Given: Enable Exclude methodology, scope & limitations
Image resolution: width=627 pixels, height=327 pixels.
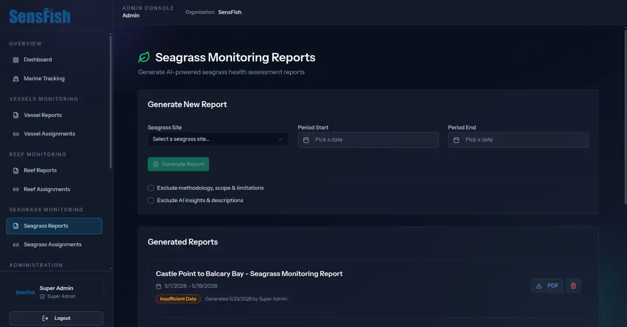Looking at the screenshot, I should [151, 188].
